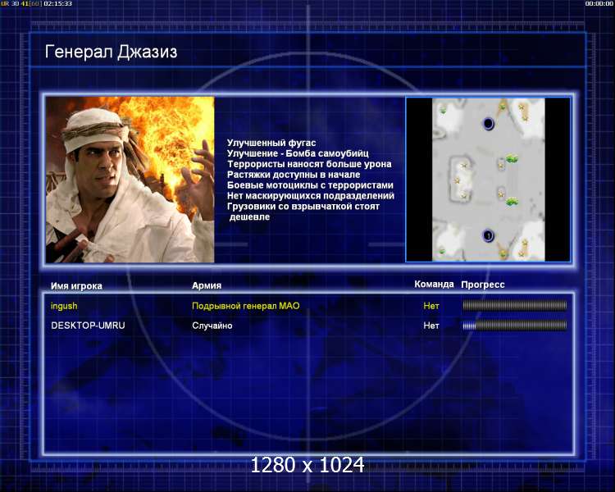Click the Команда column header
615x492 pixels.
click(x=434, y=285)
